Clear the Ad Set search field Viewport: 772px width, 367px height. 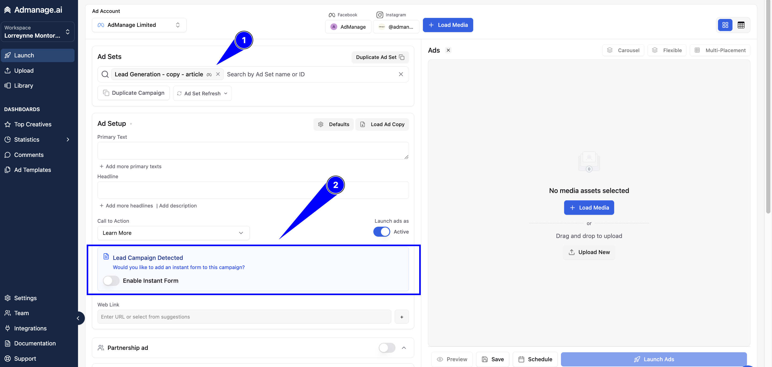coord(401,74)
